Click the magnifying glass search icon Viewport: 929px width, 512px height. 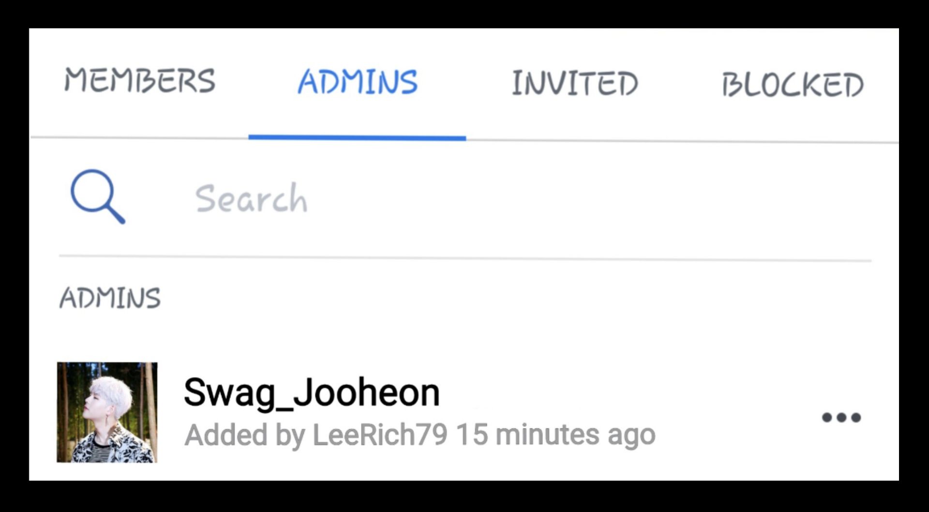pos(98,196)
